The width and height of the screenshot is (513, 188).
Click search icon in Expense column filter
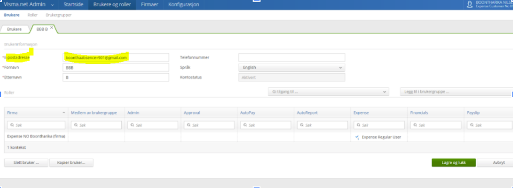(358, 125)
